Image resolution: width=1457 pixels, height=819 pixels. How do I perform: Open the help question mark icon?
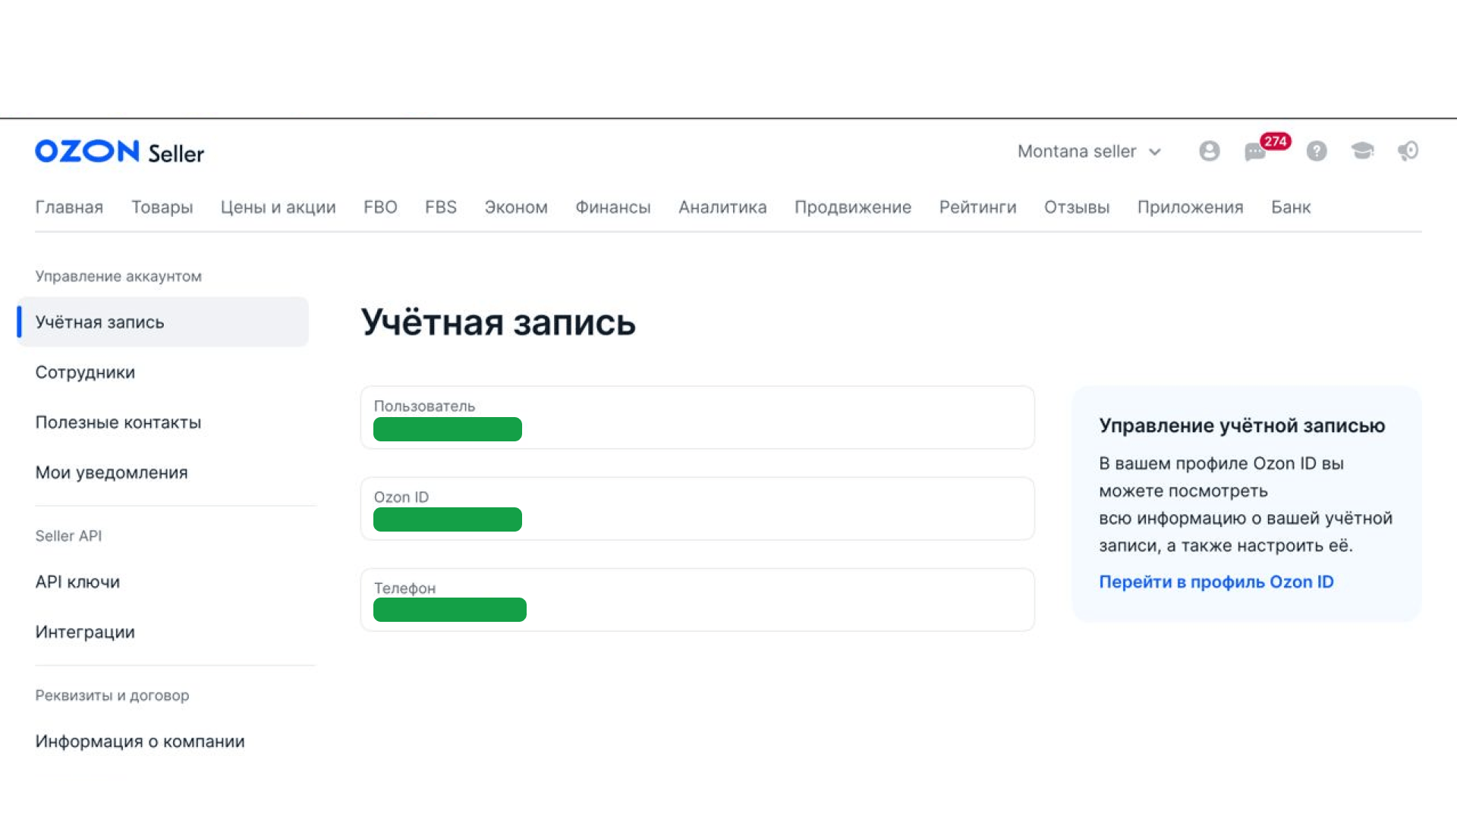click(1317, 151)
